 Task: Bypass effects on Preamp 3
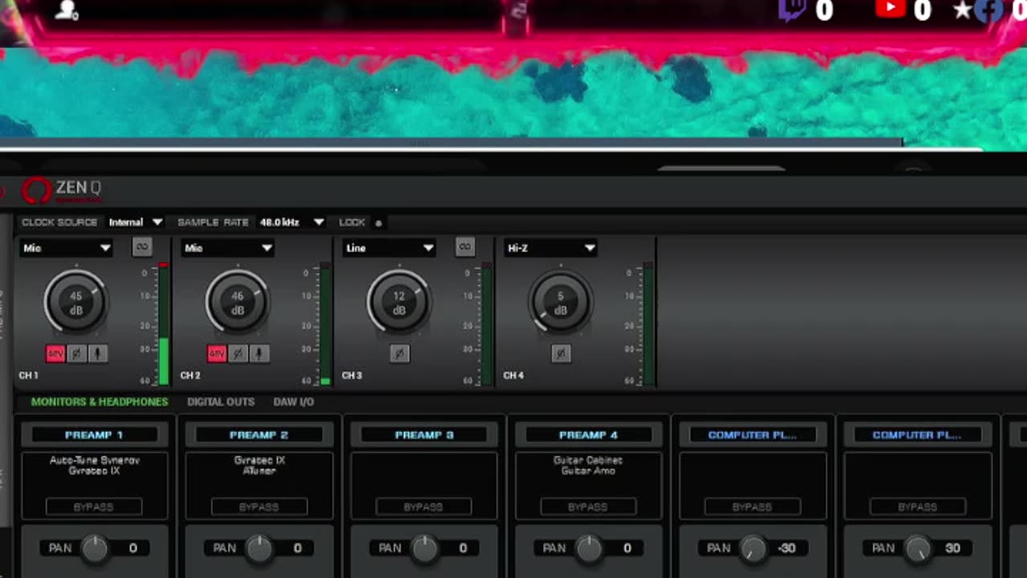(424, 507)
